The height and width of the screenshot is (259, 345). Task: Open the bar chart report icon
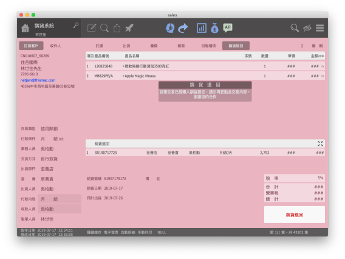(x=202, y=28)
